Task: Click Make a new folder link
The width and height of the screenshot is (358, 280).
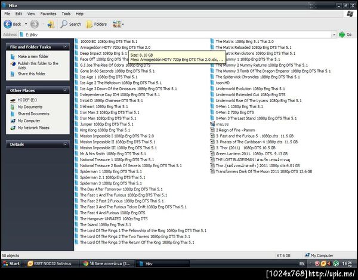Action: [x=33, y=56]
